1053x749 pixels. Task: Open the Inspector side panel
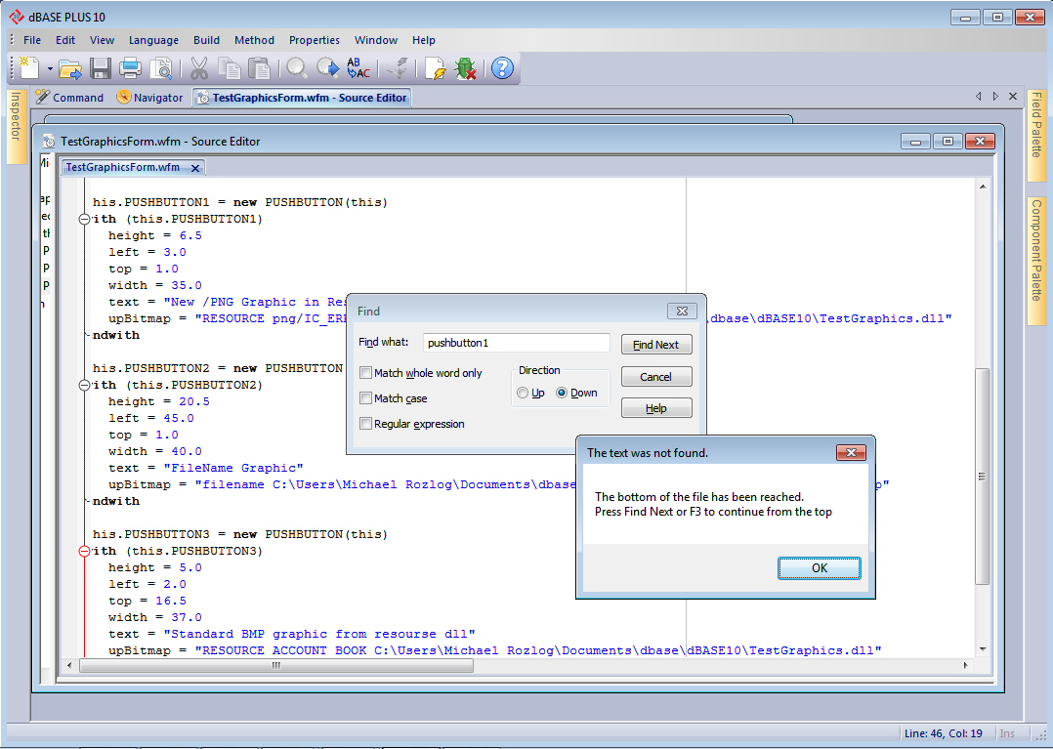click(16, 126)
